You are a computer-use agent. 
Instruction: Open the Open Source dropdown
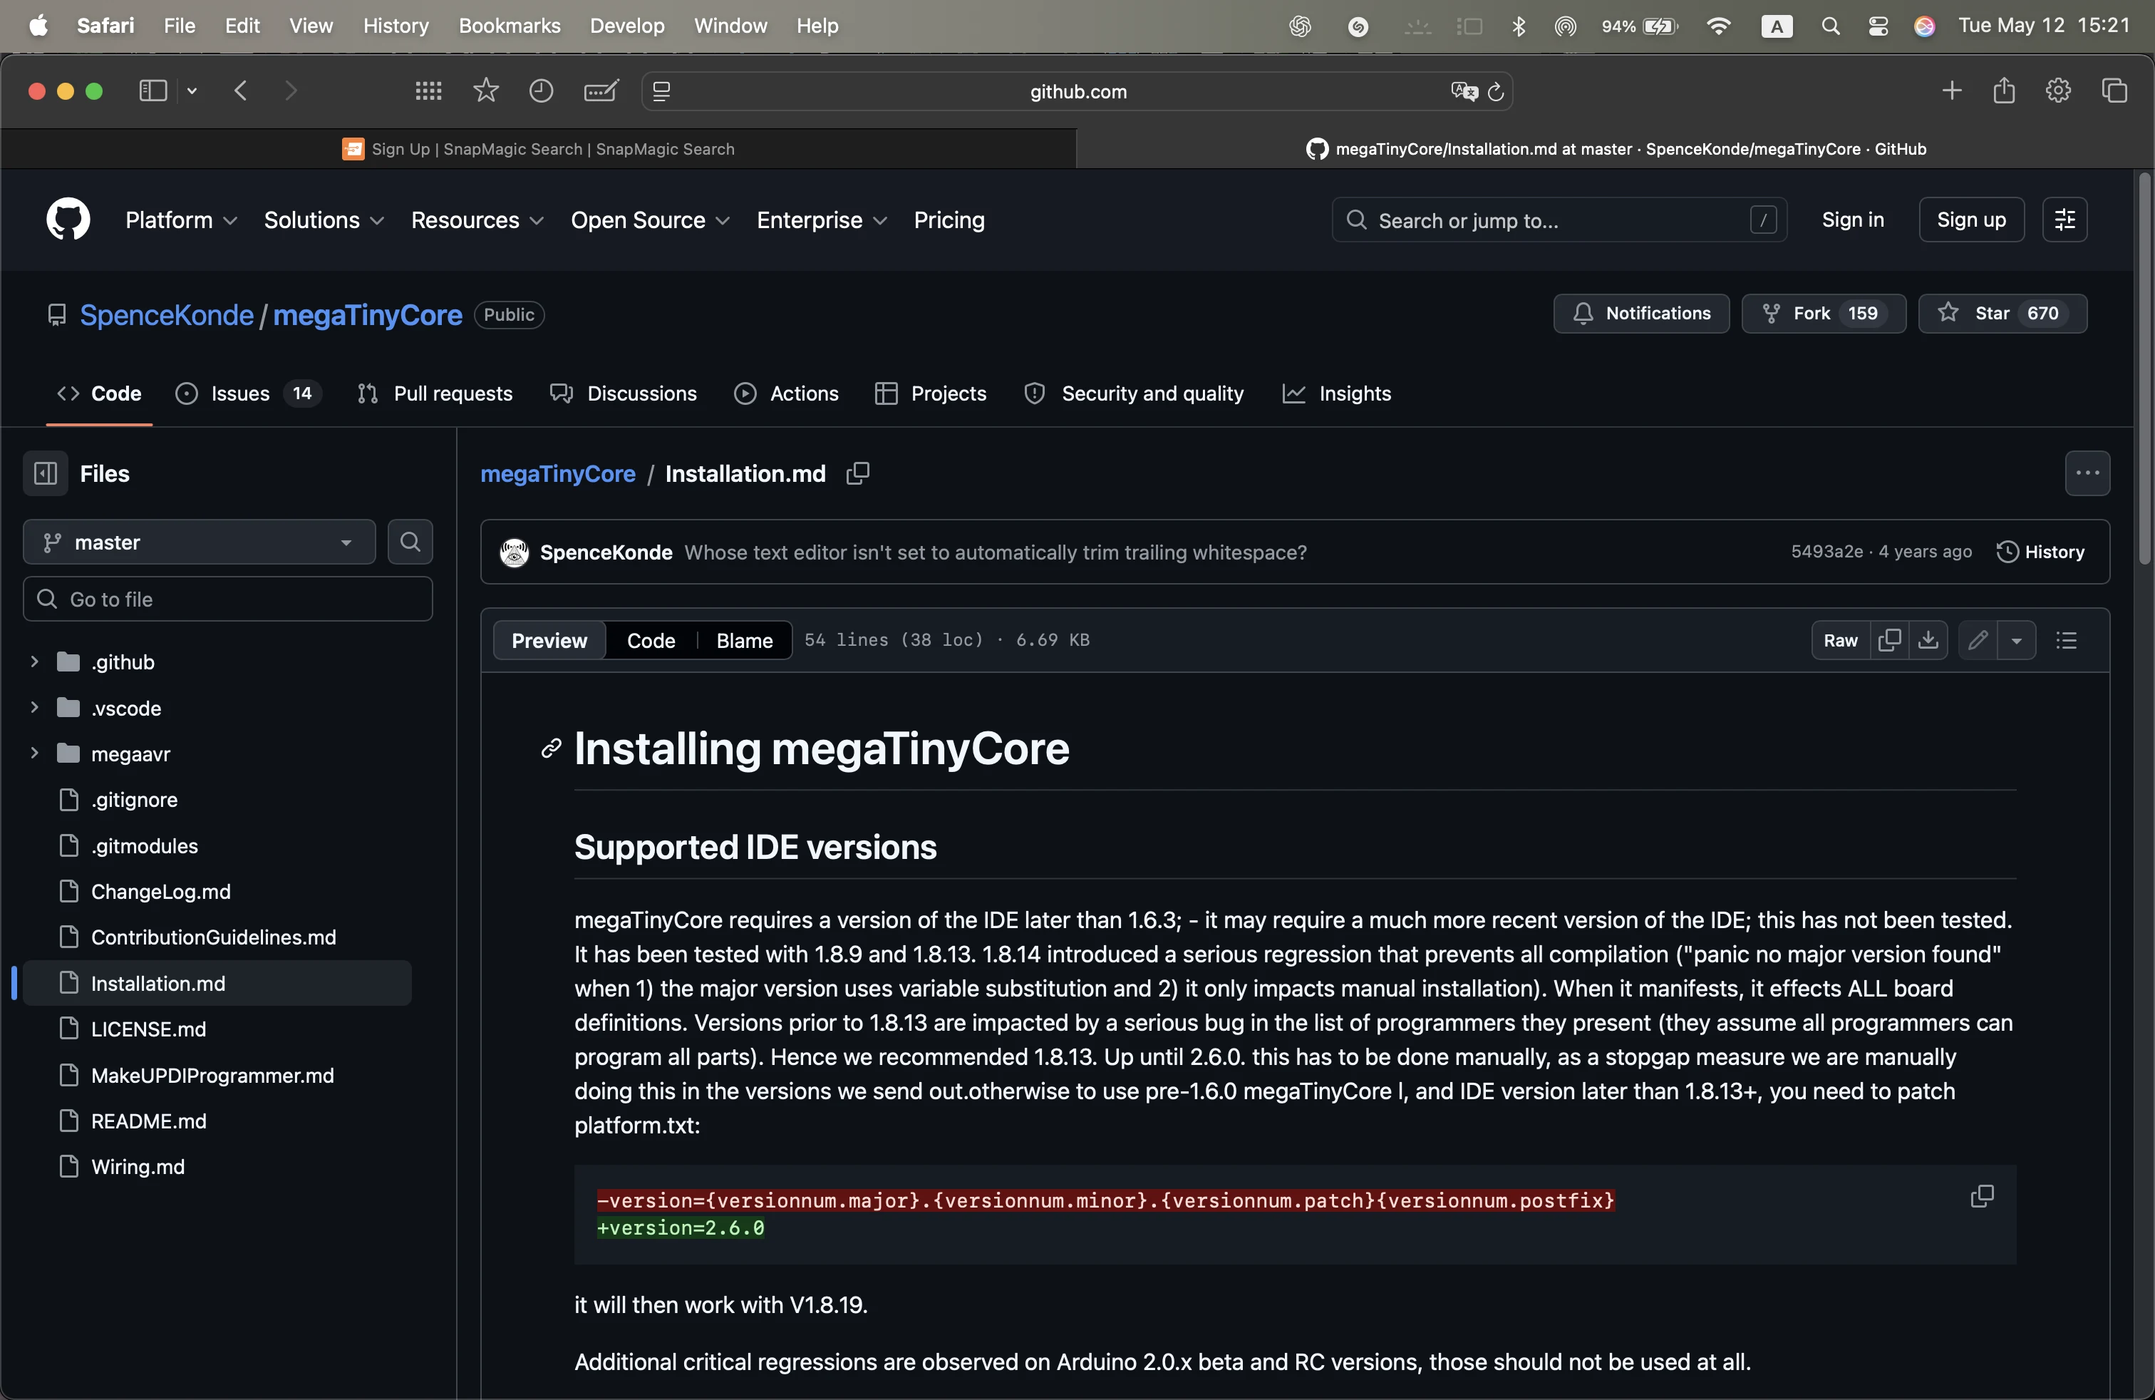click(x=650, y=220)
